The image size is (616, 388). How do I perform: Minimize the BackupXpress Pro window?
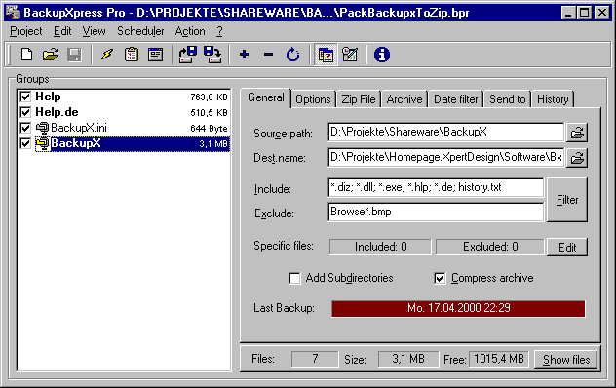click(567, 13)
